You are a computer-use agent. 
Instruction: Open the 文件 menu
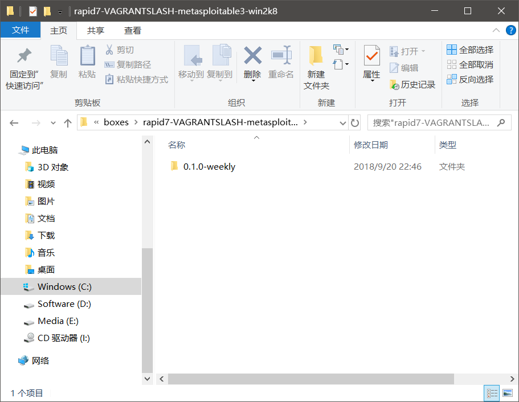tap(21, 30)
